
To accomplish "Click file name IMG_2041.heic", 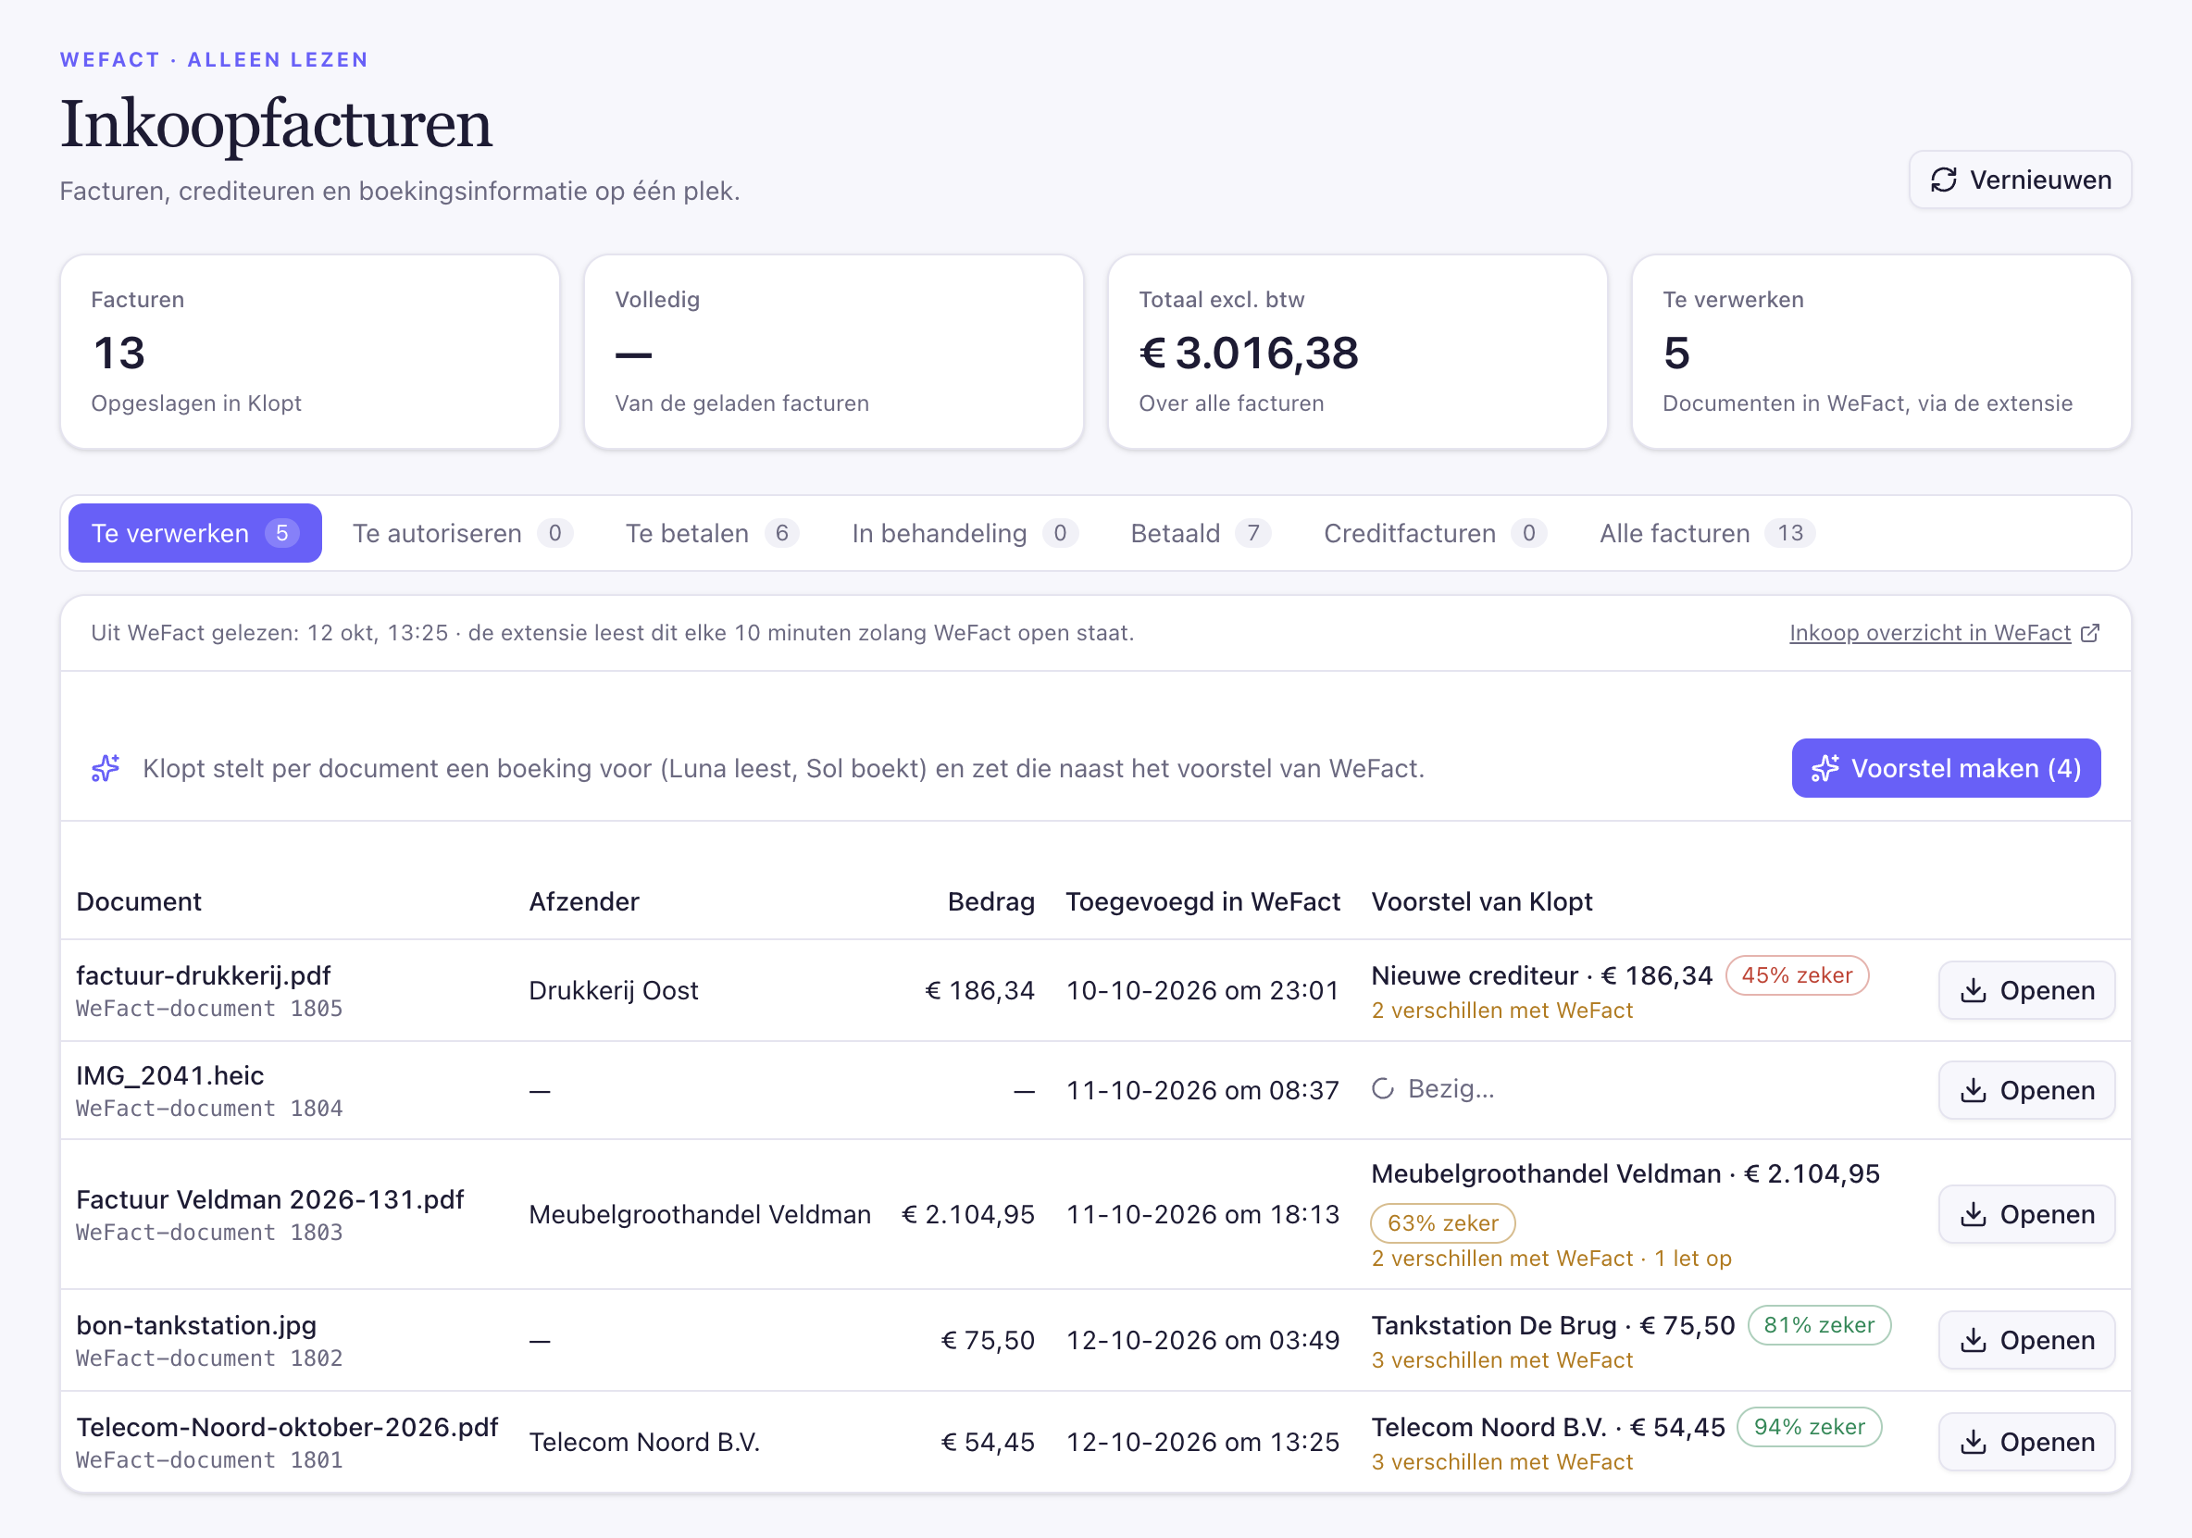I will click(170, 1075).
